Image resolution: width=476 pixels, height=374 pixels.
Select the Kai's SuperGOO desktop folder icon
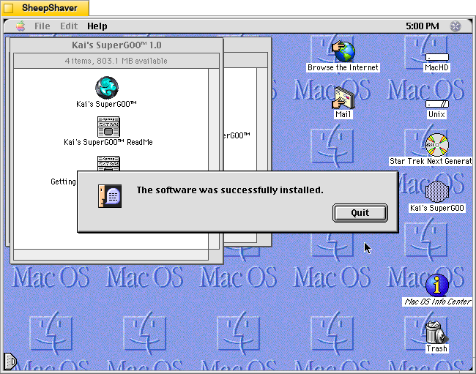[437, 192]
